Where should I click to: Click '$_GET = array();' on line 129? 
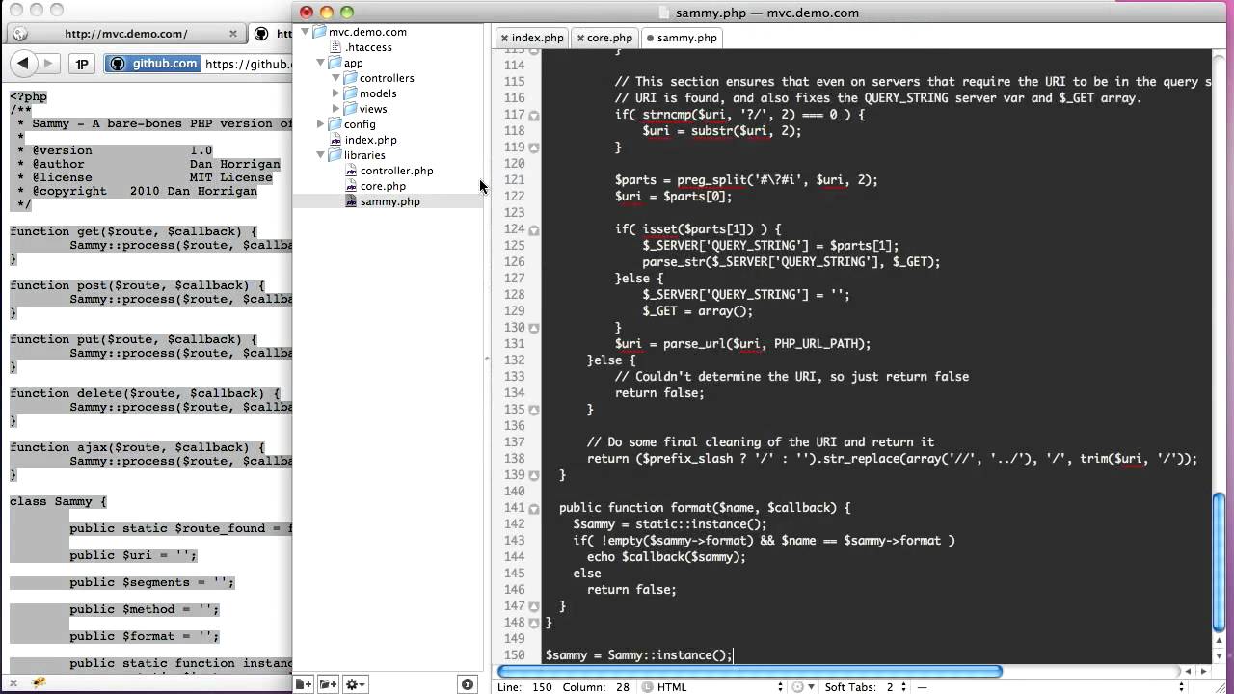[x=697, y=311]
